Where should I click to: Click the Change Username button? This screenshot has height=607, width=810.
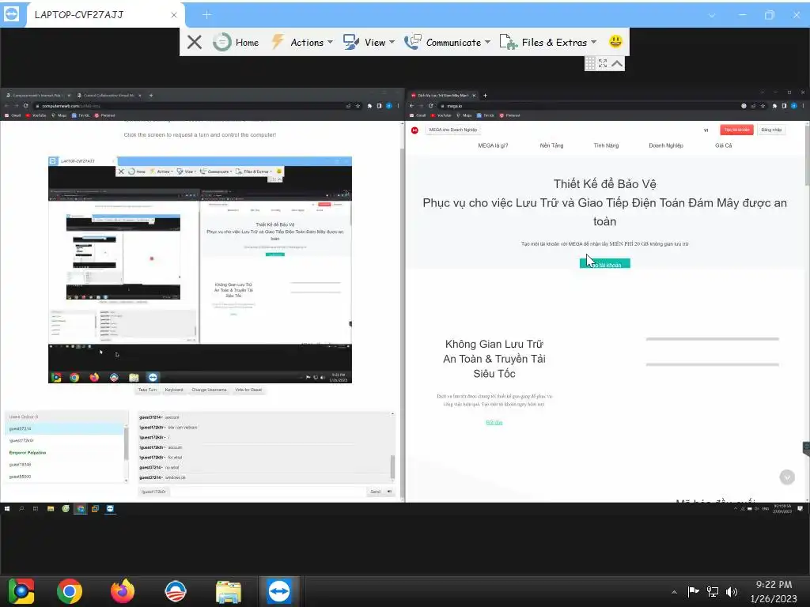209,390
